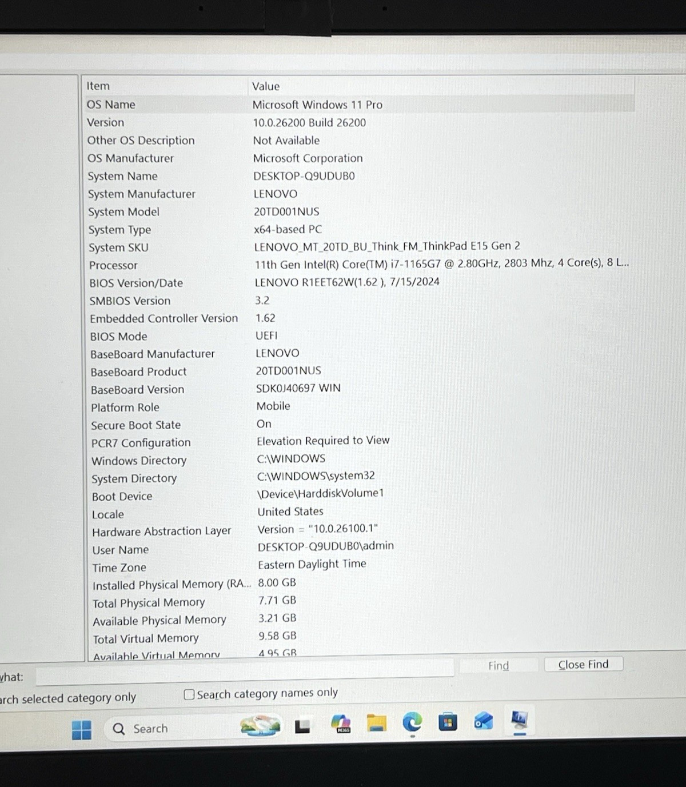This screenshot has width=686, height=787.
Task: Select the Hardware Abstraction Layer row
Action: coord(359,530)
